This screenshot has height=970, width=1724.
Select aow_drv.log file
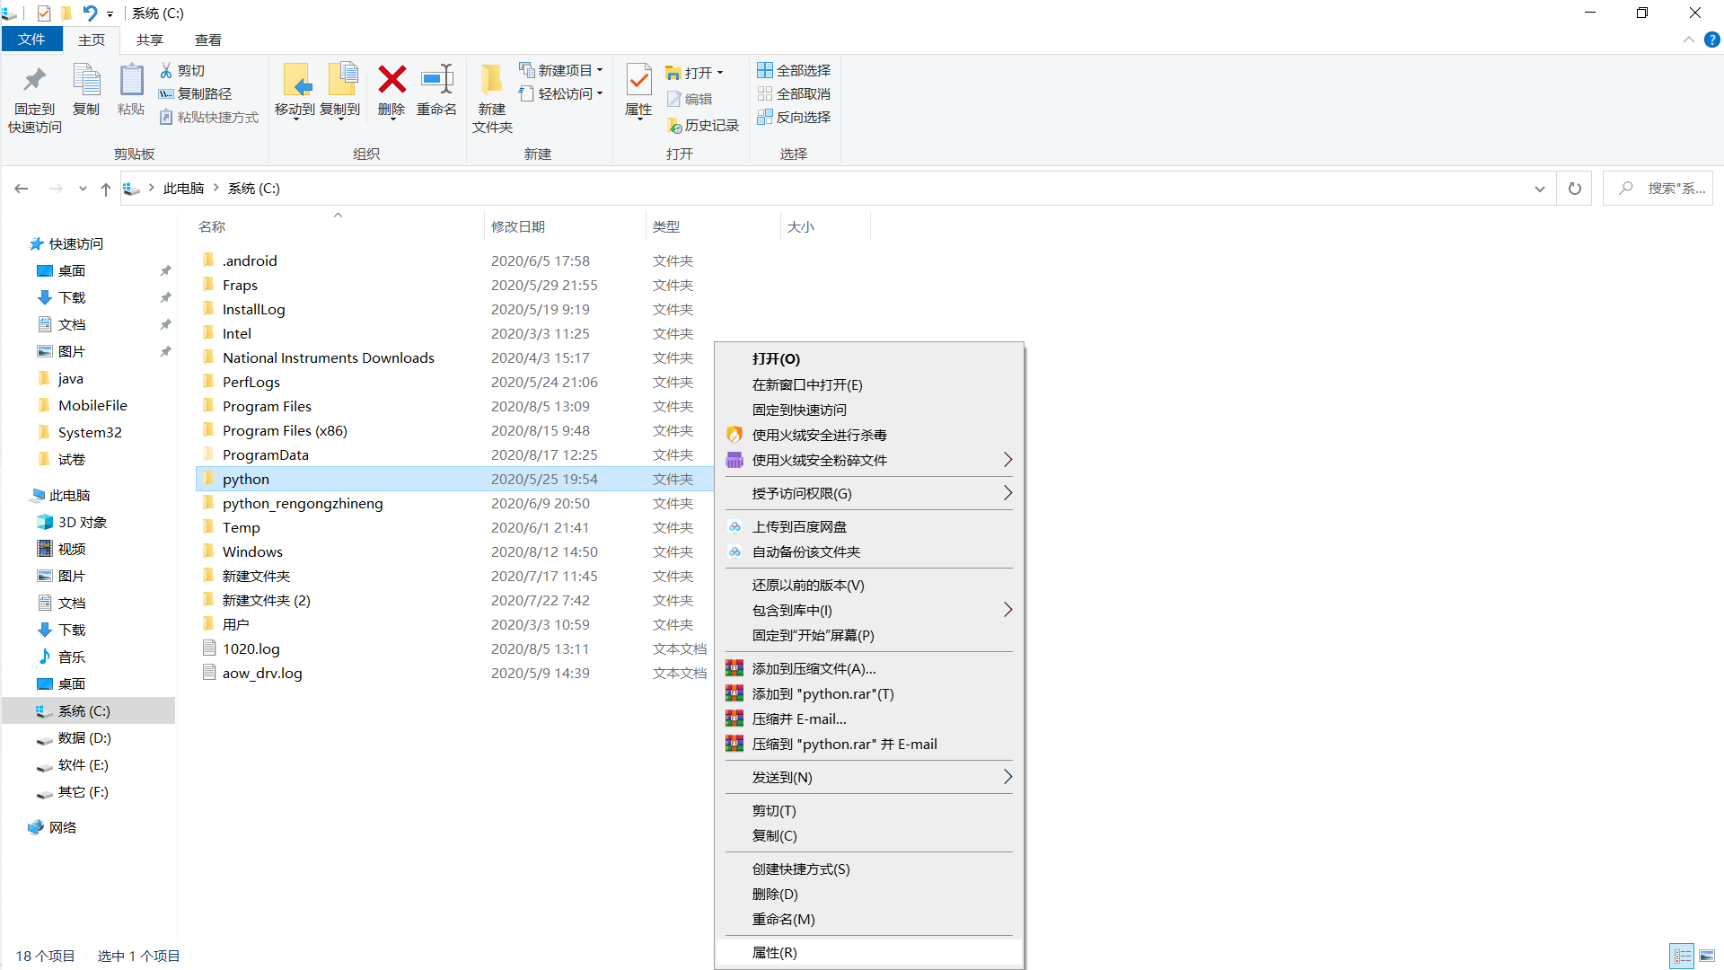pyautogui.click(x=262, y=674)
